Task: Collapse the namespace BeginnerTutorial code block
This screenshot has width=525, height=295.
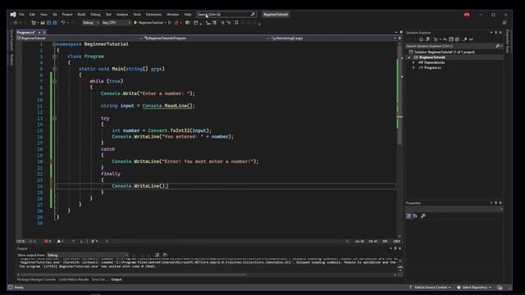Action: pos(54,44)
